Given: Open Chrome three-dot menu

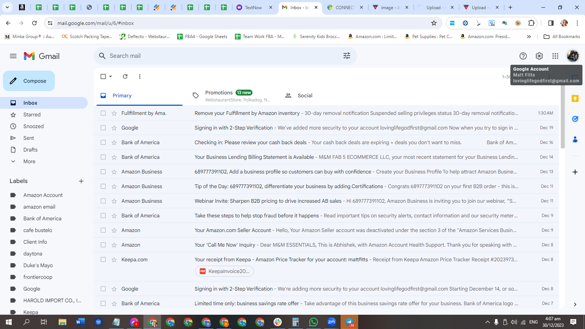Looking at the screenshot, I should pyautogui.click(x=577, y=23).
